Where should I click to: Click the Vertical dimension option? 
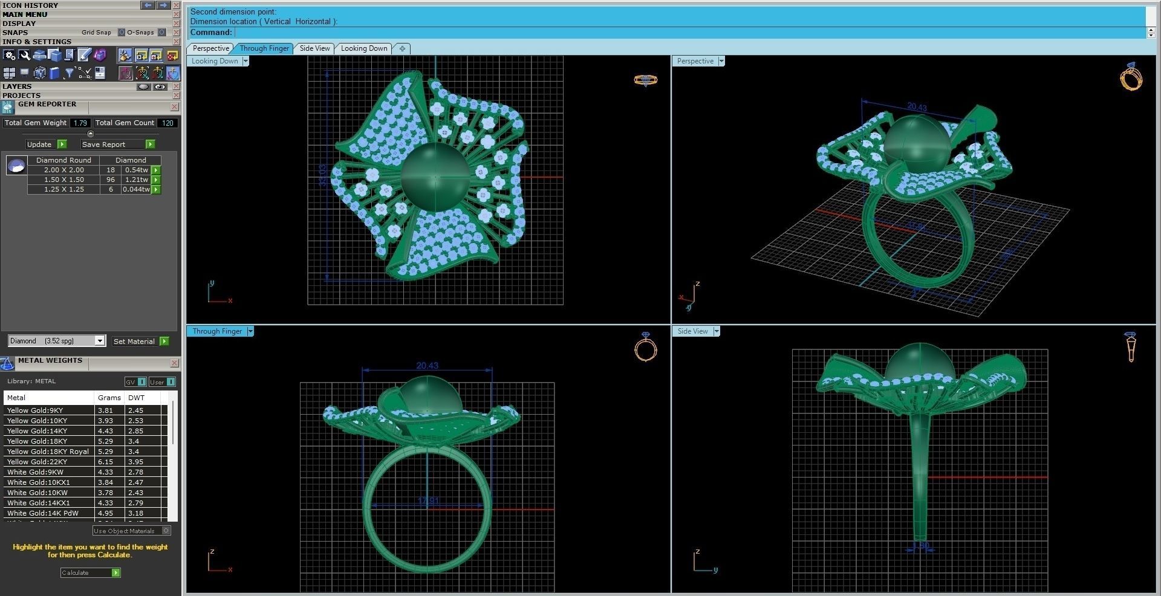point(278,21)
